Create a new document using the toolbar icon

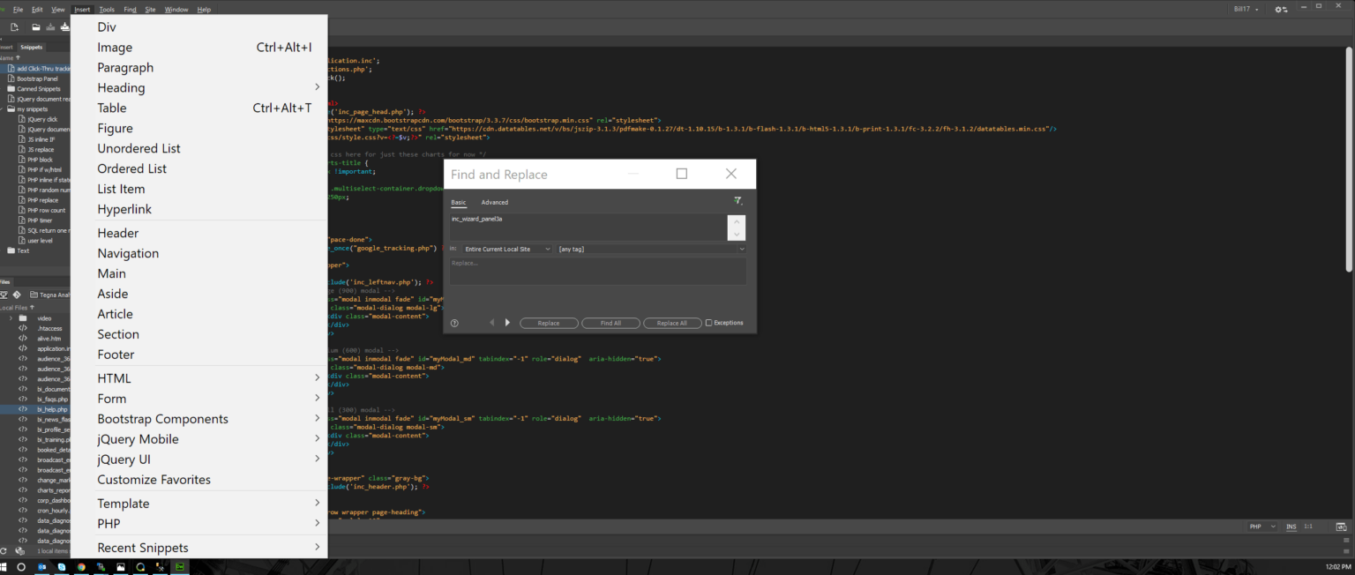(x=13, y=27)
